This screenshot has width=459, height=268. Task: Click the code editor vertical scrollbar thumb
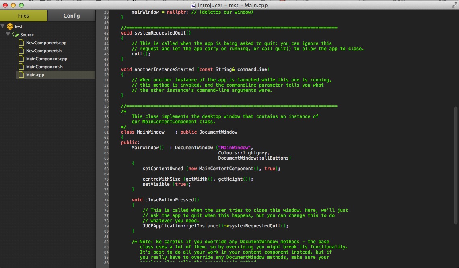click(455, 166)
